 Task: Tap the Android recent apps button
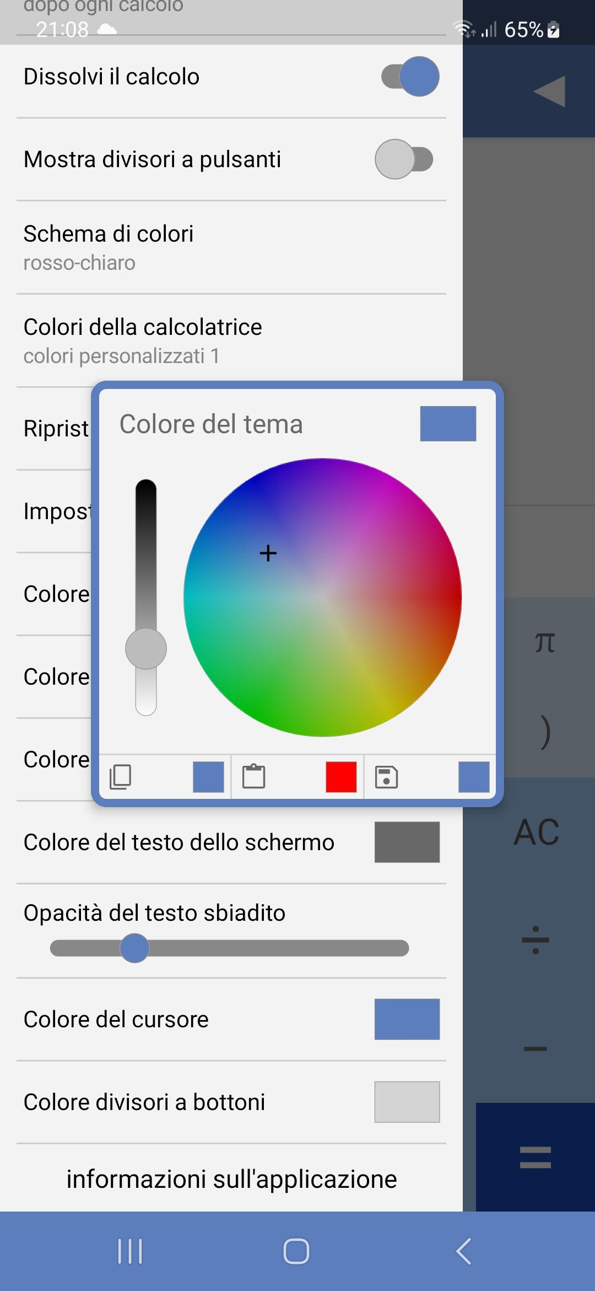130,1251
